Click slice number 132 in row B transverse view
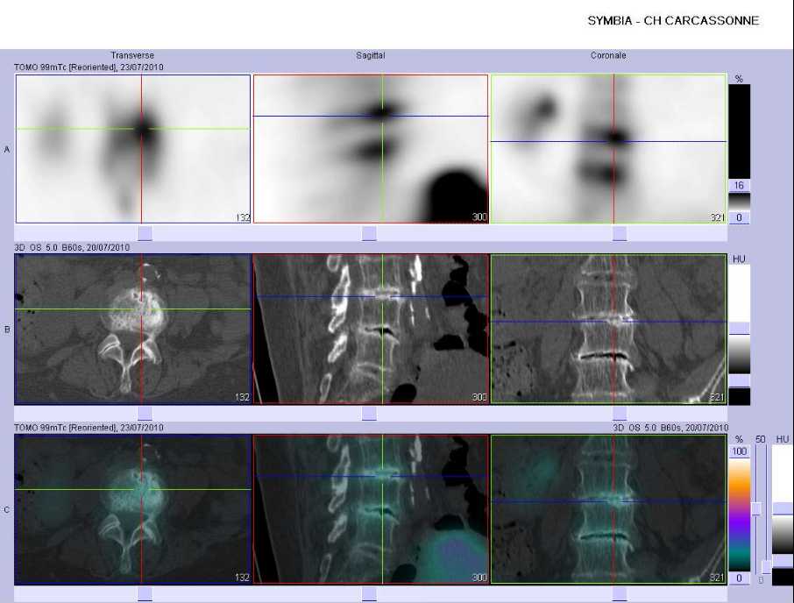This screenshot has width=794, height=603. coord(243,397)
